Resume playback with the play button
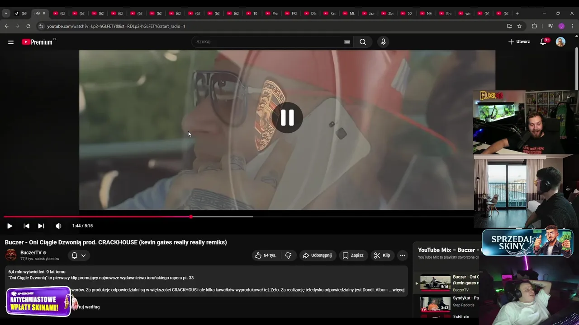 coord(9,226)
